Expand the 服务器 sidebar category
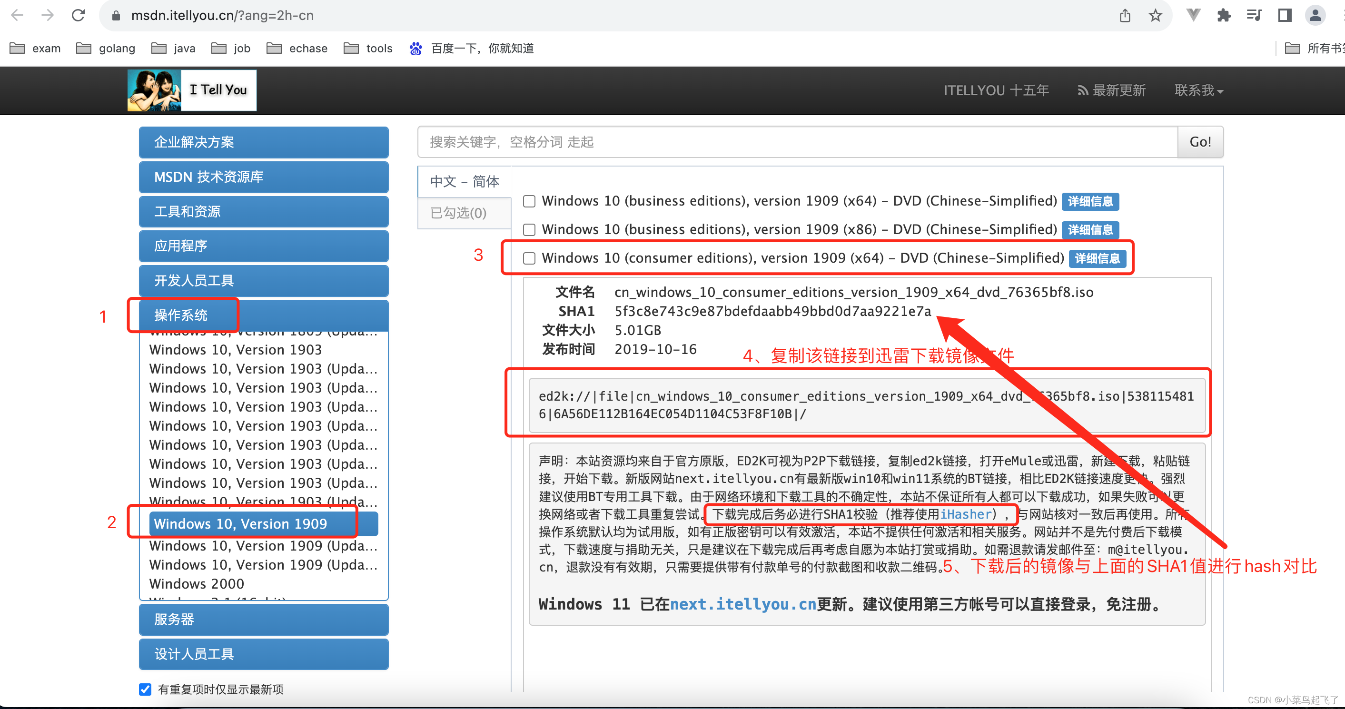The image size is (1345, 709). tap(263, 619)
